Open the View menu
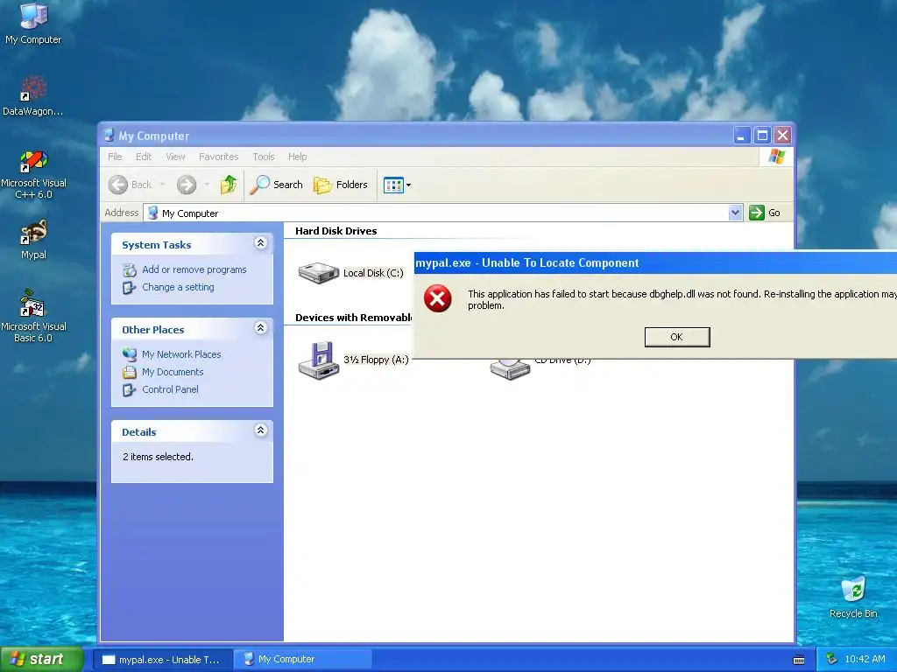Viewport: 897px width, 672px height. [175, 157]
